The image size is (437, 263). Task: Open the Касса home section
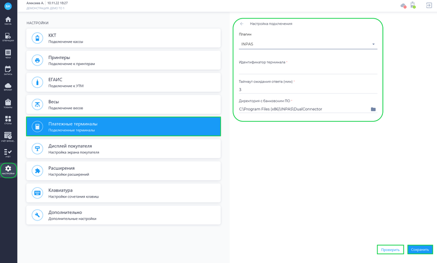[8, 21]
